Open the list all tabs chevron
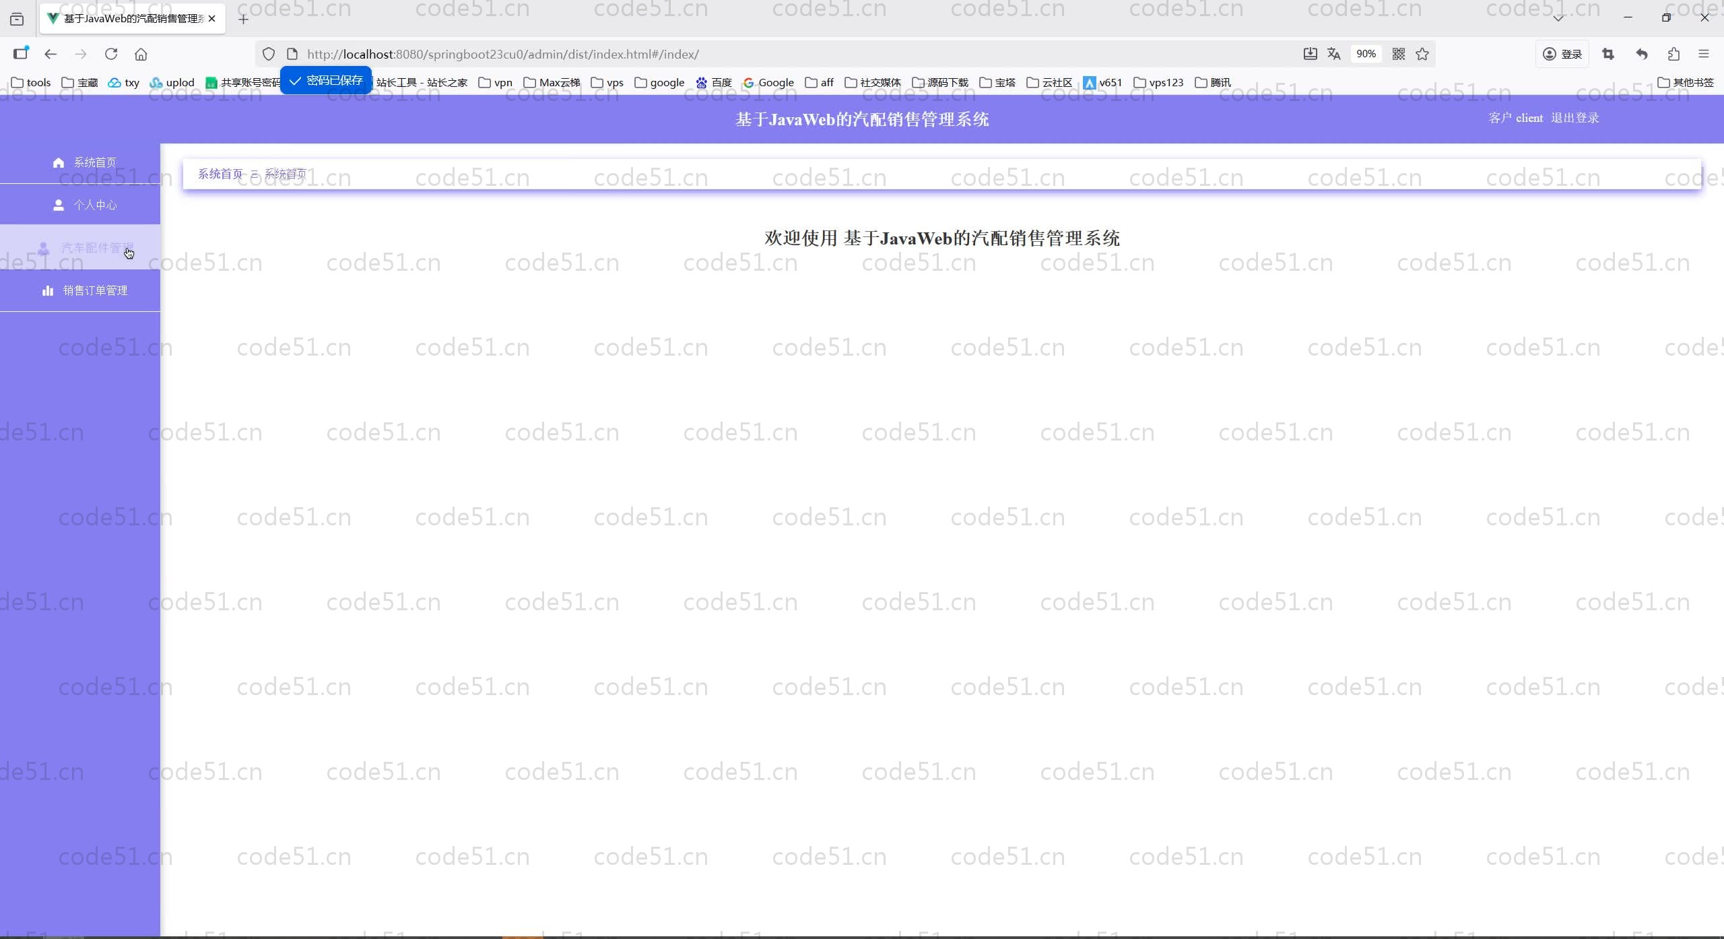Viewport: 1724px width, 939px height. [x=1558, y=18]
